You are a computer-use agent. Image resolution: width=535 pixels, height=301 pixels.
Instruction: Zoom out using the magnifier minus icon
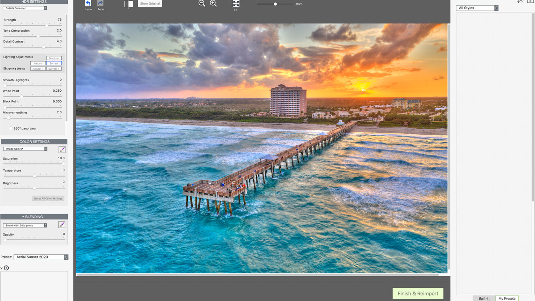click(202, 3)
